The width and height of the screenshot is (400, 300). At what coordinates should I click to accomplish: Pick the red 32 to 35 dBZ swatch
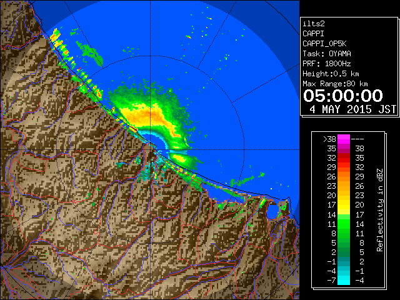tap(344, 158)
